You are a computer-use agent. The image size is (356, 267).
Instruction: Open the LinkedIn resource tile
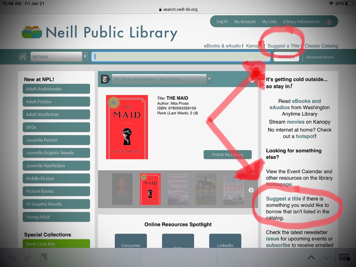[x=225, y=241]
